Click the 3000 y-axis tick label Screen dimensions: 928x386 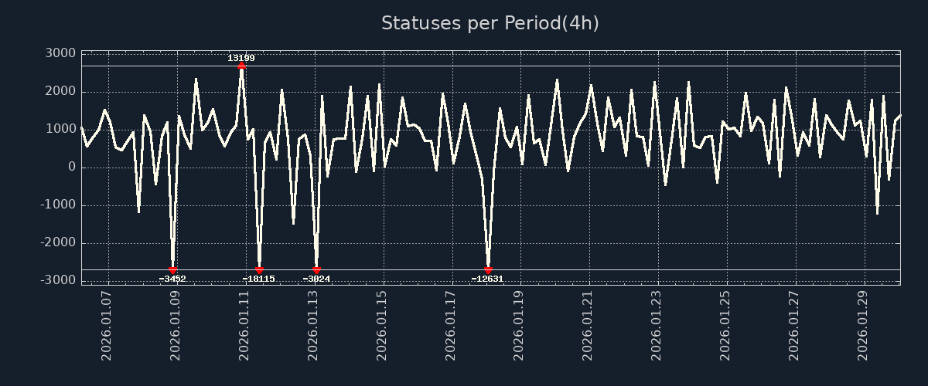[x=61, y=53]
